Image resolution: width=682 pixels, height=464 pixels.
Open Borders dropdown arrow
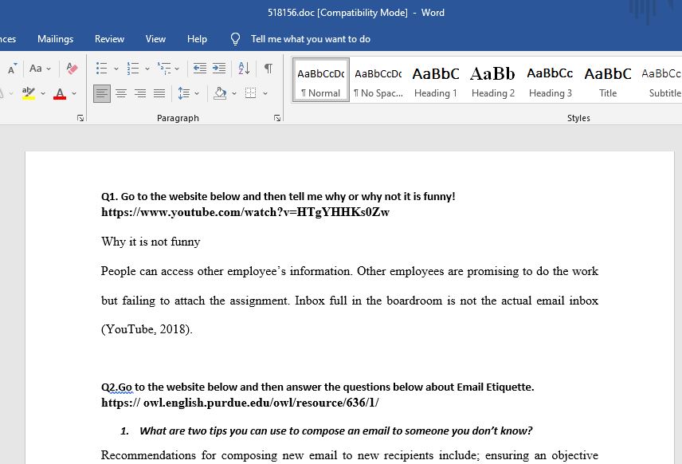point(265,93)
